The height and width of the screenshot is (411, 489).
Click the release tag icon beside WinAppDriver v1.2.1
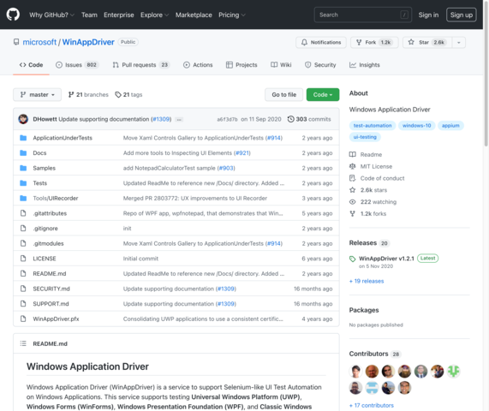tap(352, 259)
